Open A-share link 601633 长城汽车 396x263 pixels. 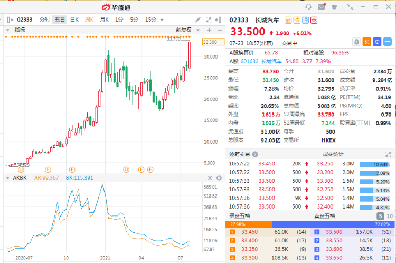pyautogui.click(x=261, y=61)
